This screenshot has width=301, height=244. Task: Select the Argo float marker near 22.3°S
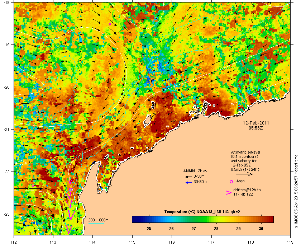click(33, 186)
